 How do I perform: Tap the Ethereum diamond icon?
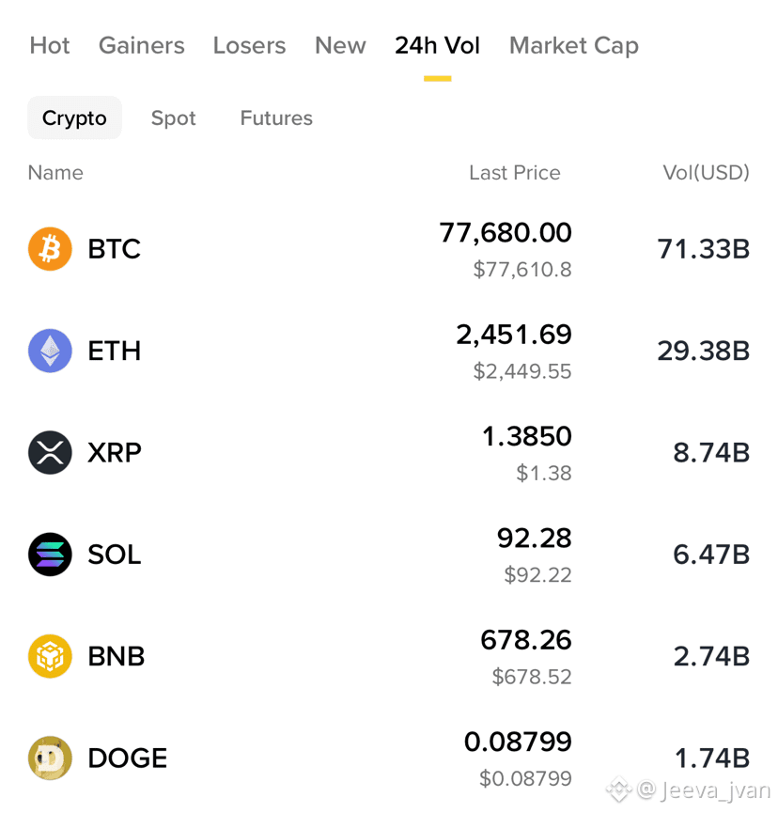pos(50,351)
